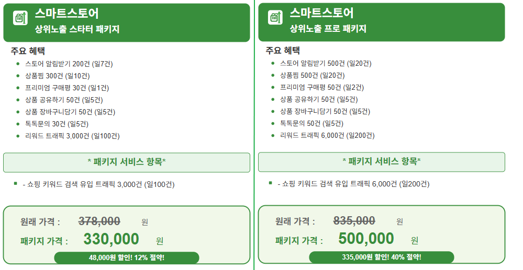Click 톡톡문의 50건 (일5건) item
This screenshot has width=523, height=270.
[311, 123]
